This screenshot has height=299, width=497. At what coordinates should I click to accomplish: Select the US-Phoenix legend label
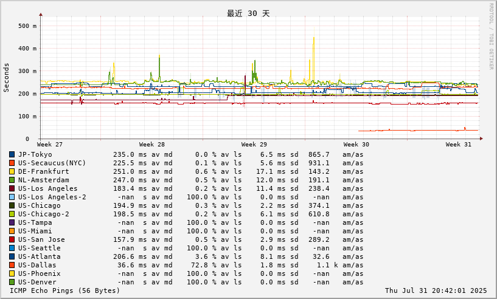pos(40,273)
